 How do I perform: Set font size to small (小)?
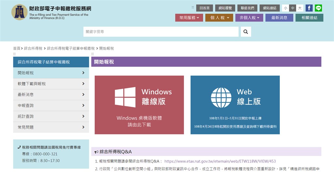285,8
